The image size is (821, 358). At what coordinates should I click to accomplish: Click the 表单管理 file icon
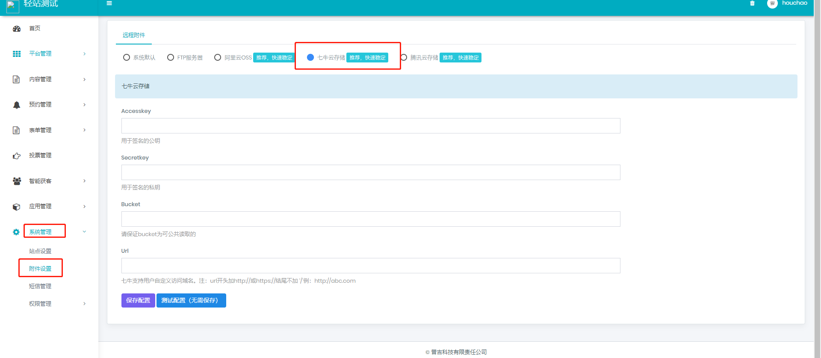pyautogui.click(x=16, y=130)
